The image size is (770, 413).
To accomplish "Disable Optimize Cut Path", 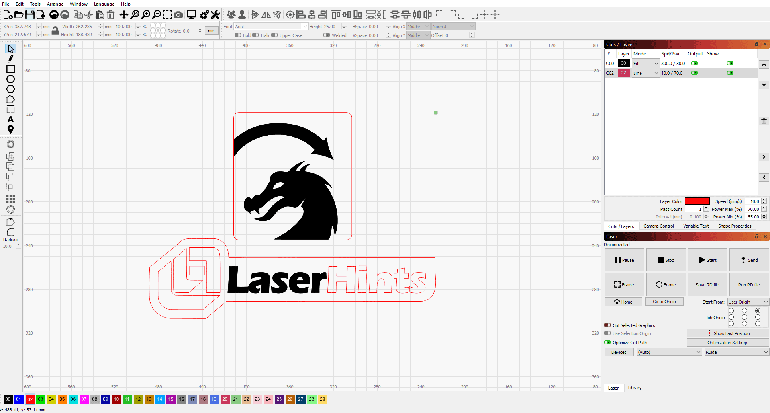I will (x=607, y=342).
